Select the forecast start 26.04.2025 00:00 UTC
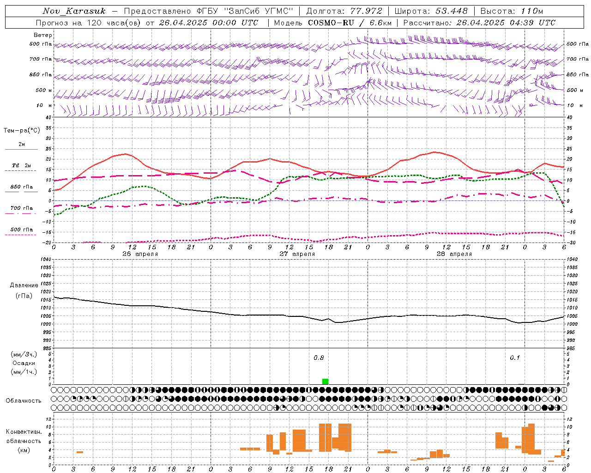This screenshot has height=473, width=591. [209, 23]
